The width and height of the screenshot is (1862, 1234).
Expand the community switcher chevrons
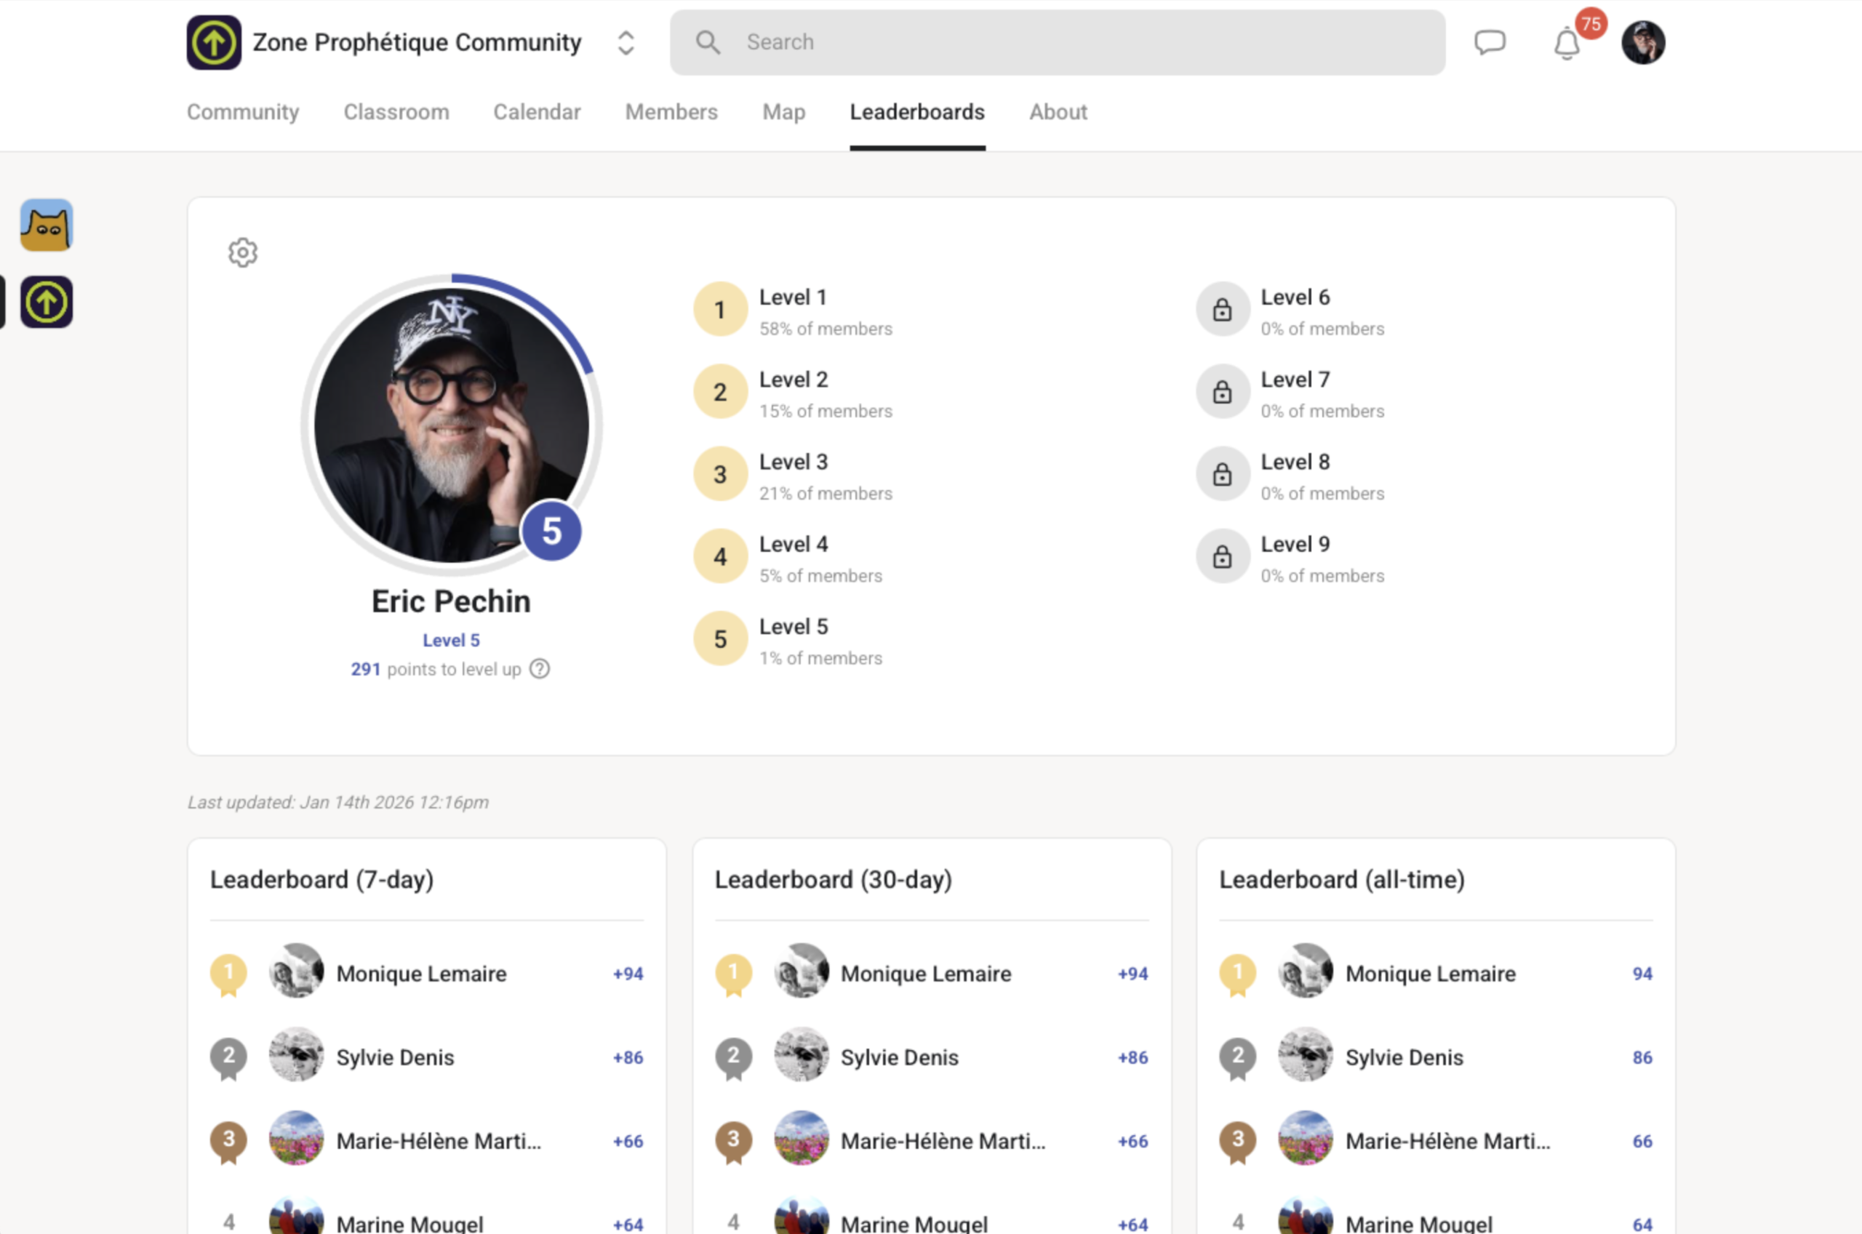click(x=626, y=42)
